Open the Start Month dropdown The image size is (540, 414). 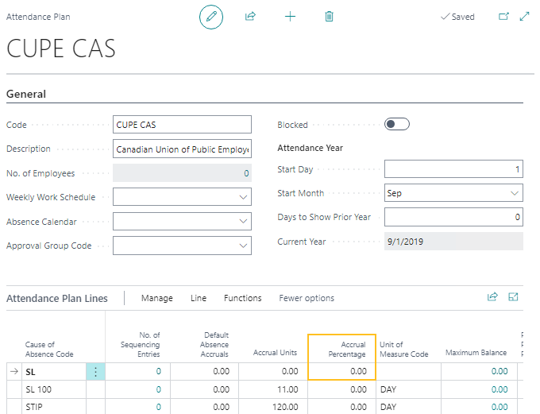pos(515,193)
